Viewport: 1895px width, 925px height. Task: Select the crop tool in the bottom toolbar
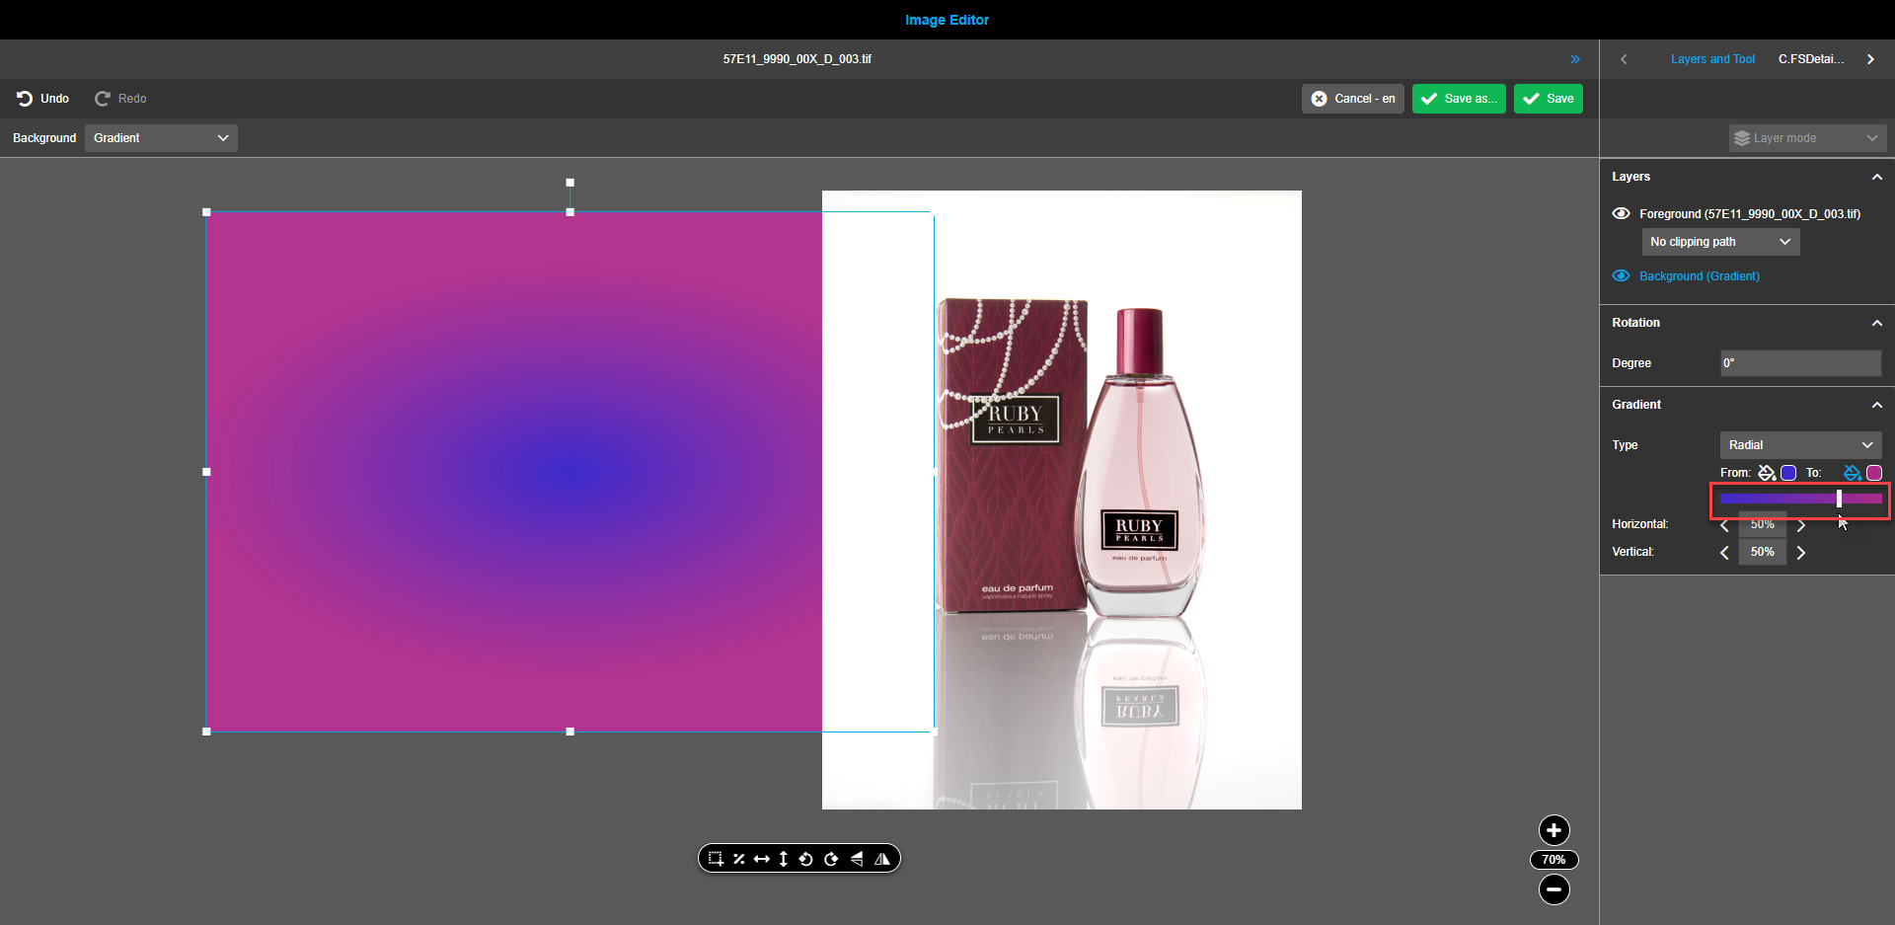(x=716, y=858)
